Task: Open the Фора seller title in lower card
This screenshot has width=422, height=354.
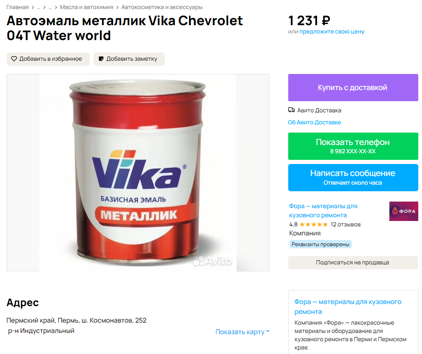Action: [348, 306]
